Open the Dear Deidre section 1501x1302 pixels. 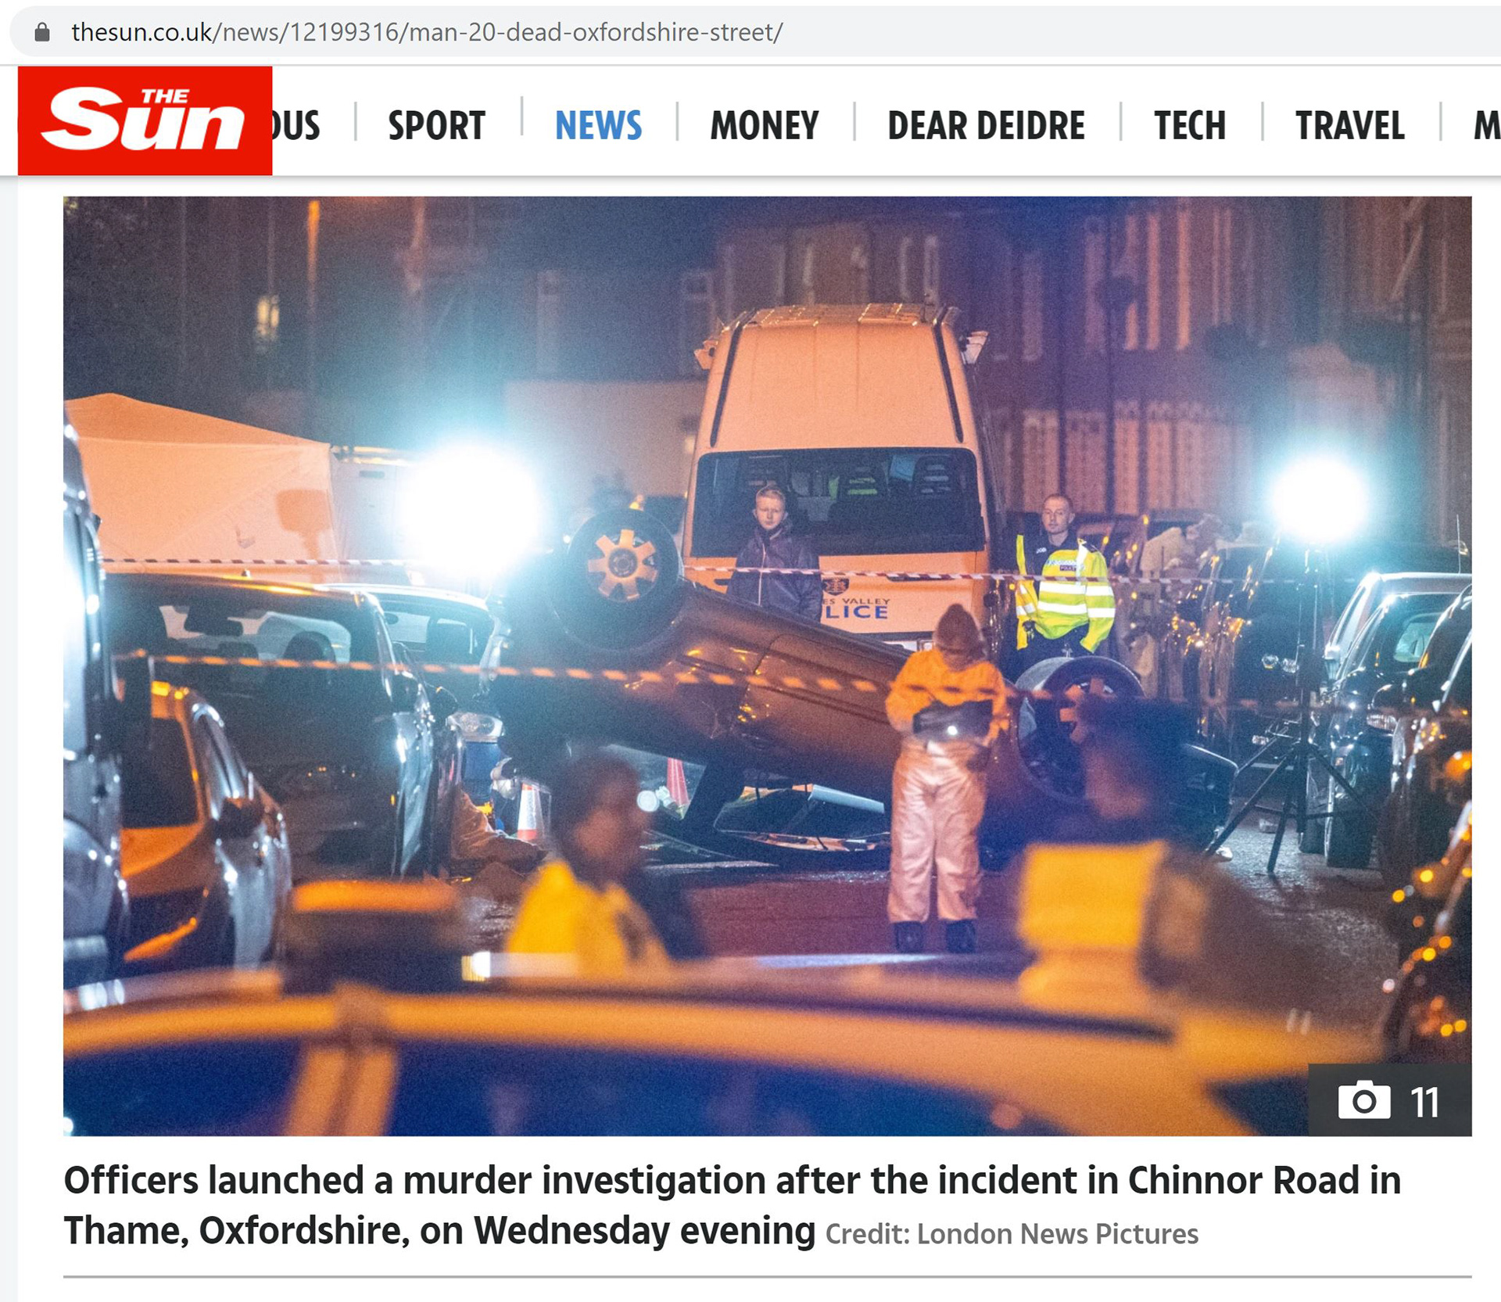click(986, 125)
